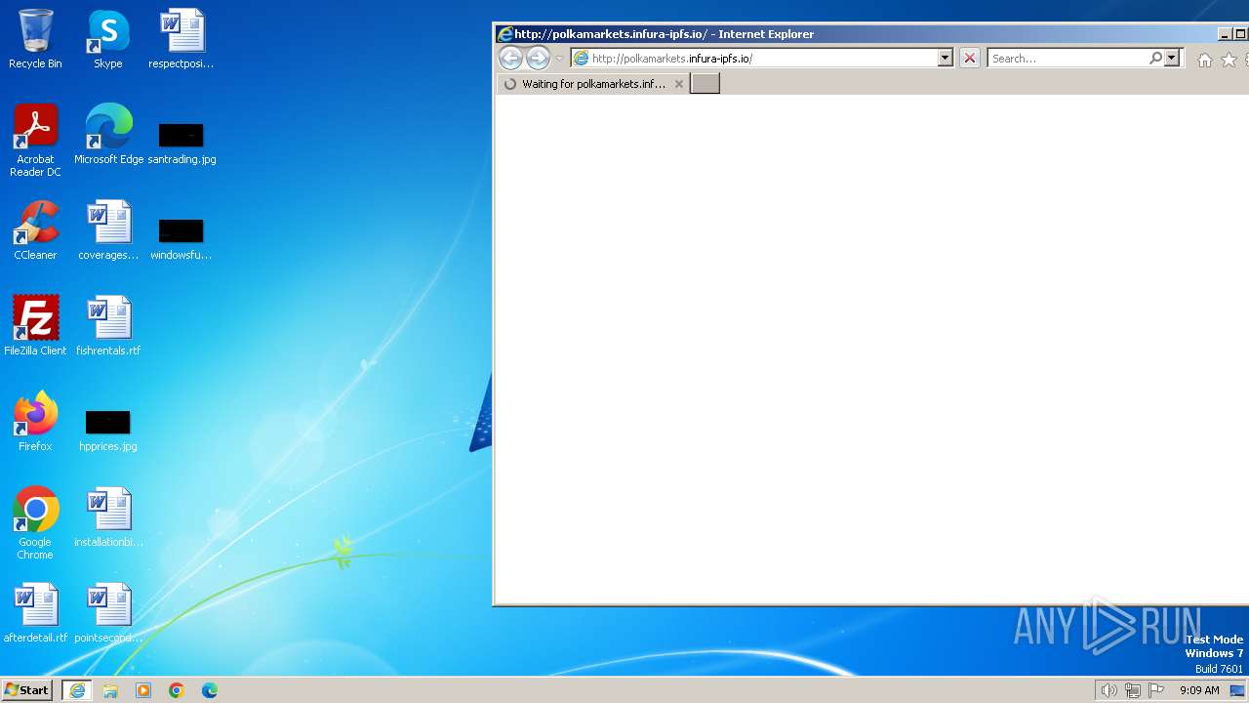Image resolution: width=1249 pixels, height=703 pixels.
Task: Click the 9:09 AM taskbar clock
Action: tap(1199, 690)
